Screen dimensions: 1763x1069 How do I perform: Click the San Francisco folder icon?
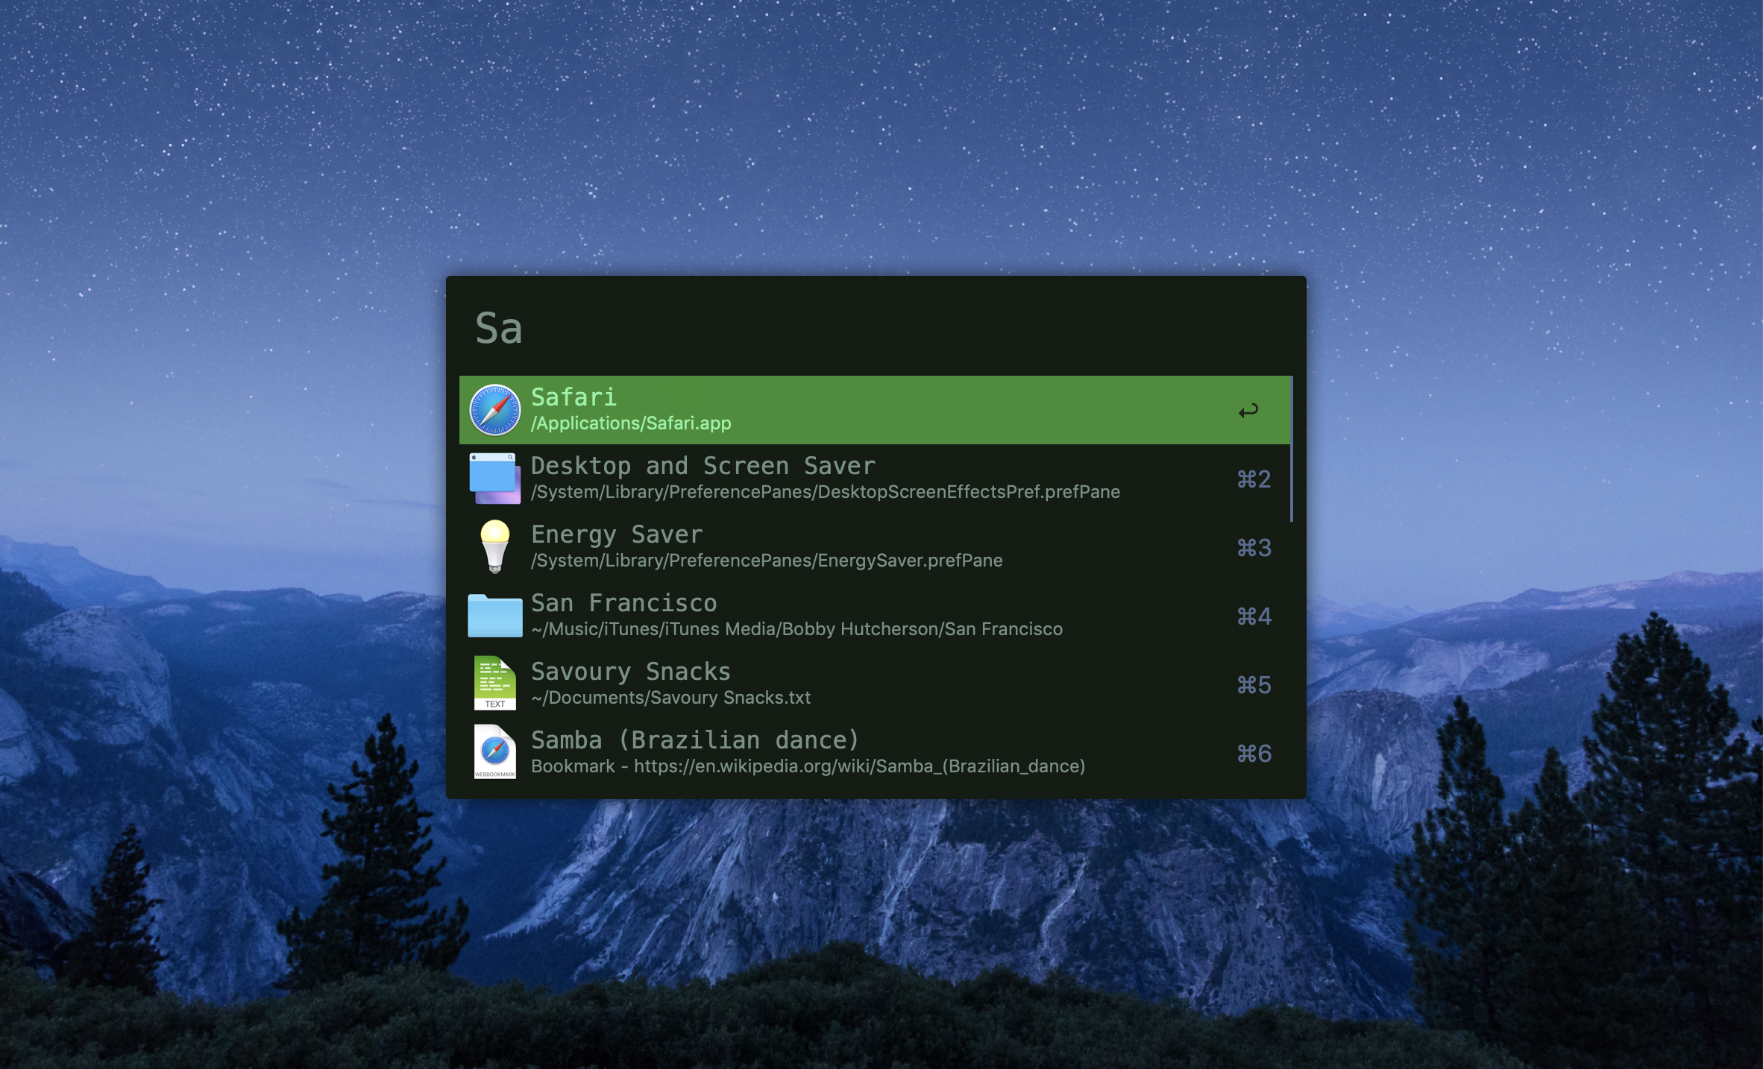coord(494,616)
